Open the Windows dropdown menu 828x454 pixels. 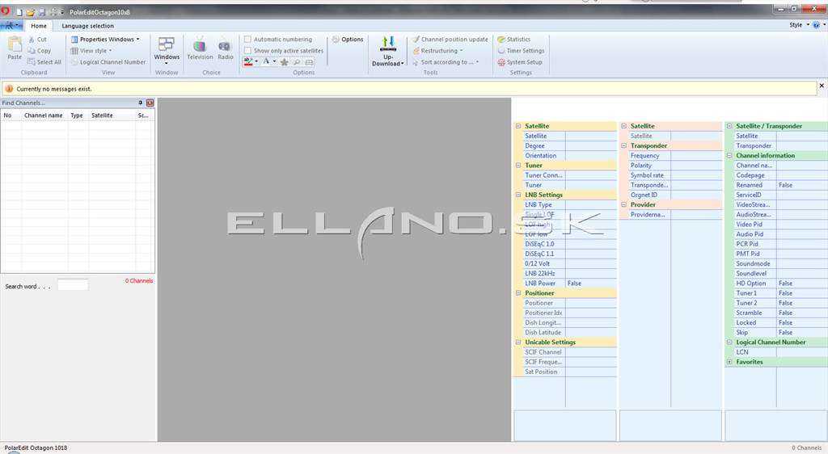tap(167, 51)
